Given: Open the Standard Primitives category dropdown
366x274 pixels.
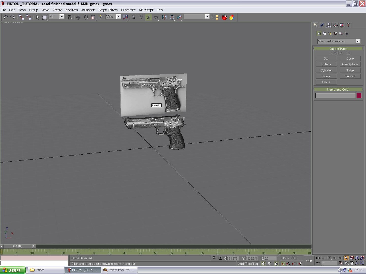Looking at the screenshot, I should (x=339, y=41).
